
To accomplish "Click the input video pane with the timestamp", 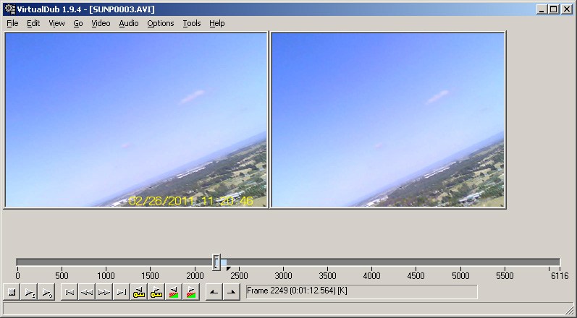I will click(136, 120).
